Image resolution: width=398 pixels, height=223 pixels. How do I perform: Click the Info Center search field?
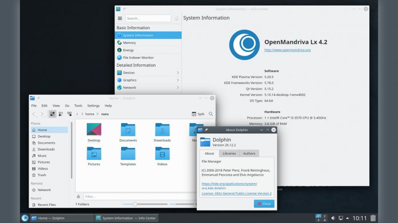148,18
